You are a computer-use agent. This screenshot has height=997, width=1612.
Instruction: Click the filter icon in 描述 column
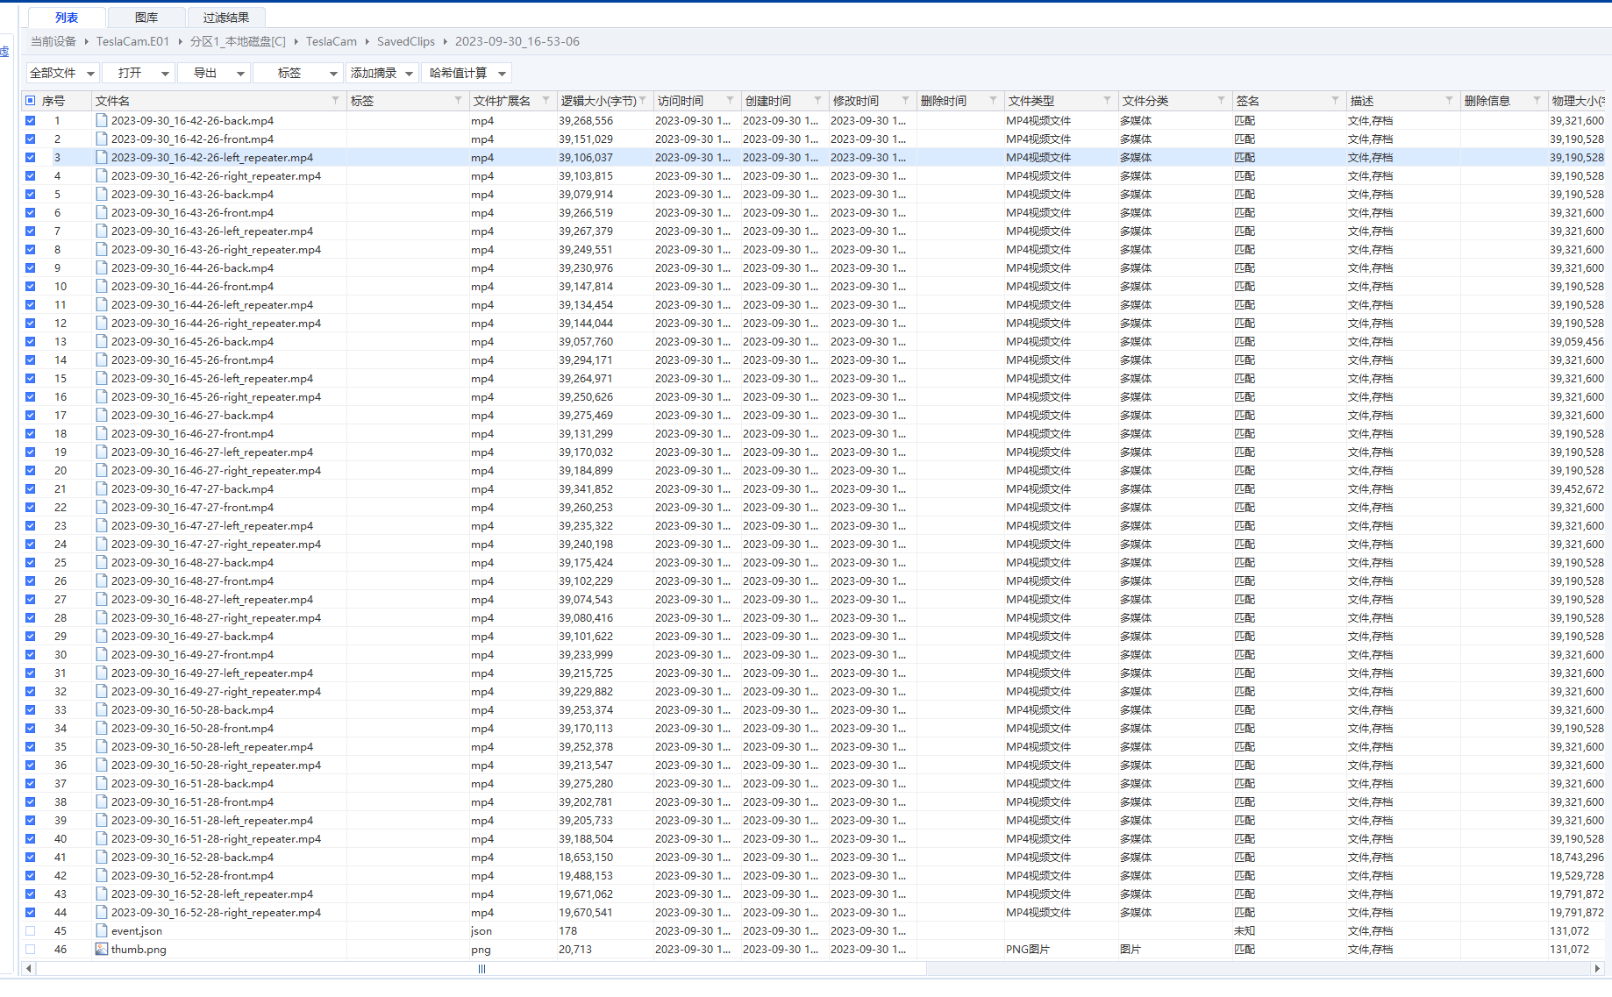(1450, 101)
